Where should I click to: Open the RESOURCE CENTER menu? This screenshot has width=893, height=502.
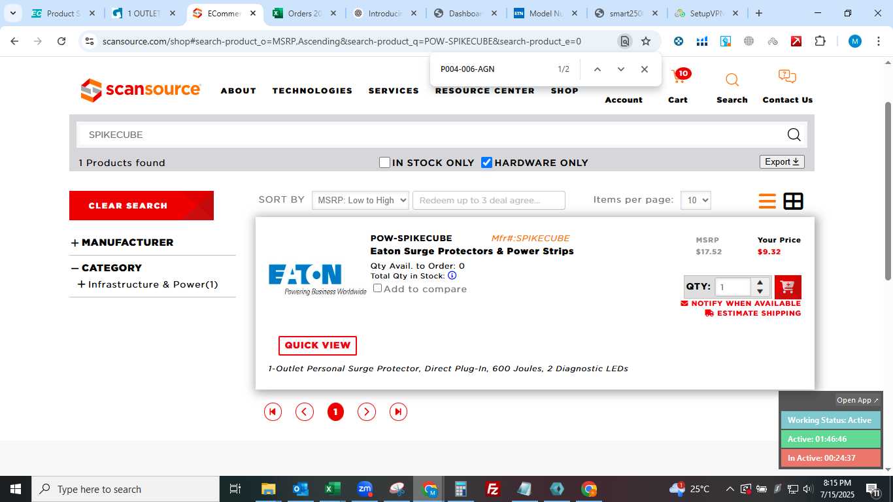(x=485, y=91)
